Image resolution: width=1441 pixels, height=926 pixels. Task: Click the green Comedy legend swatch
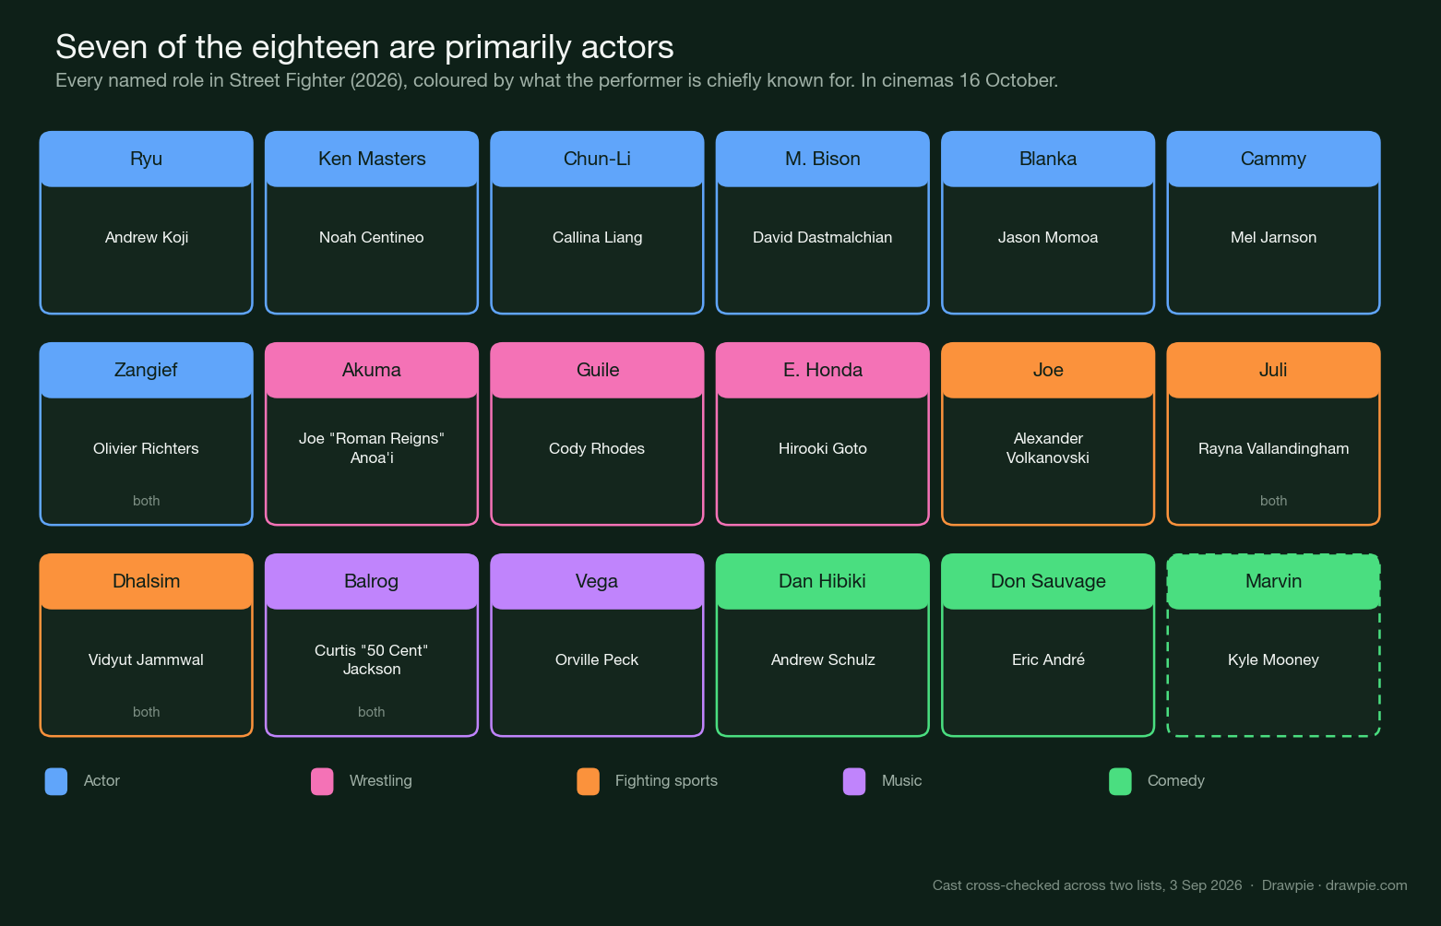(1120, 781)
